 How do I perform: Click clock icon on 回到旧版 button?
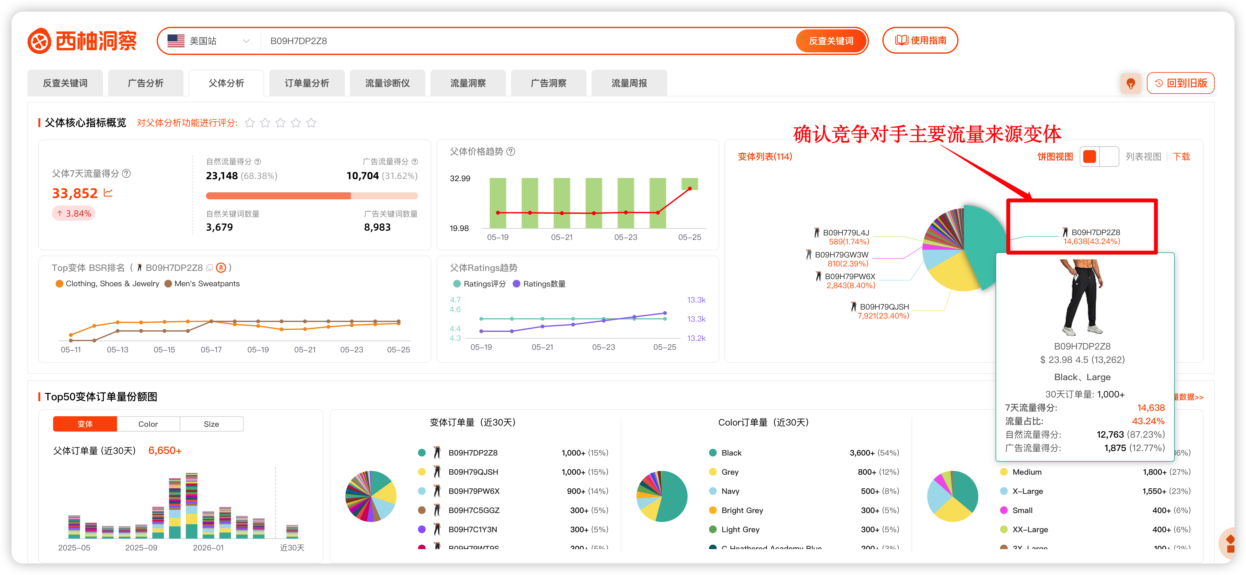[1159, 83]
